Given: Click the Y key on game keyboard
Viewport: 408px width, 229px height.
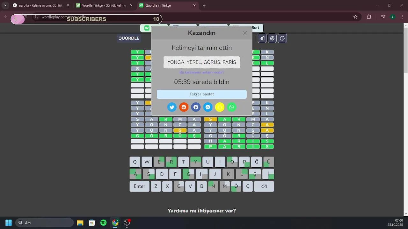Looking at the screenshot, I should (196, 162).
